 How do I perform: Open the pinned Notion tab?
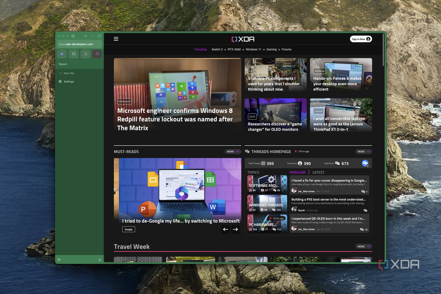(x=85, y=54)
